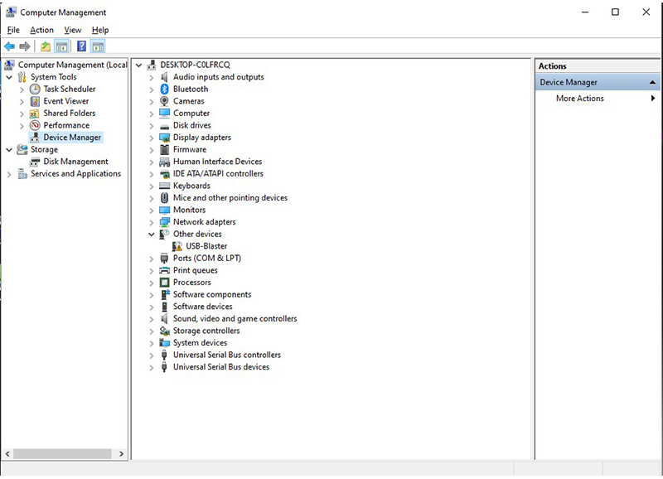Collapse the Other devices category
Viewport: 663px width, 479px height.
(x=152, y=235)
